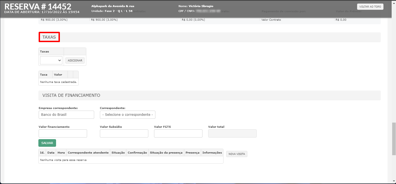Image resolution: width=396 pixels, height=184 pixels.
Task: Click the Empresa correspondente field
Action: pyautogui.click(x=66, y=115)
